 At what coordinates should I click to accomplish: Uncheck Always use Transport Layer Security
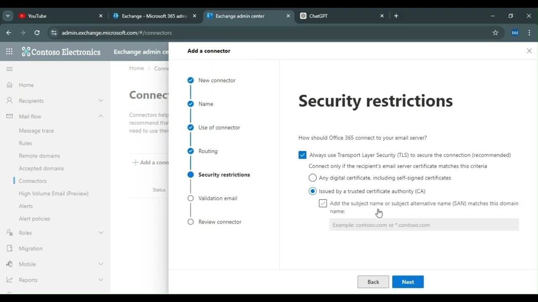pos(302,155)
